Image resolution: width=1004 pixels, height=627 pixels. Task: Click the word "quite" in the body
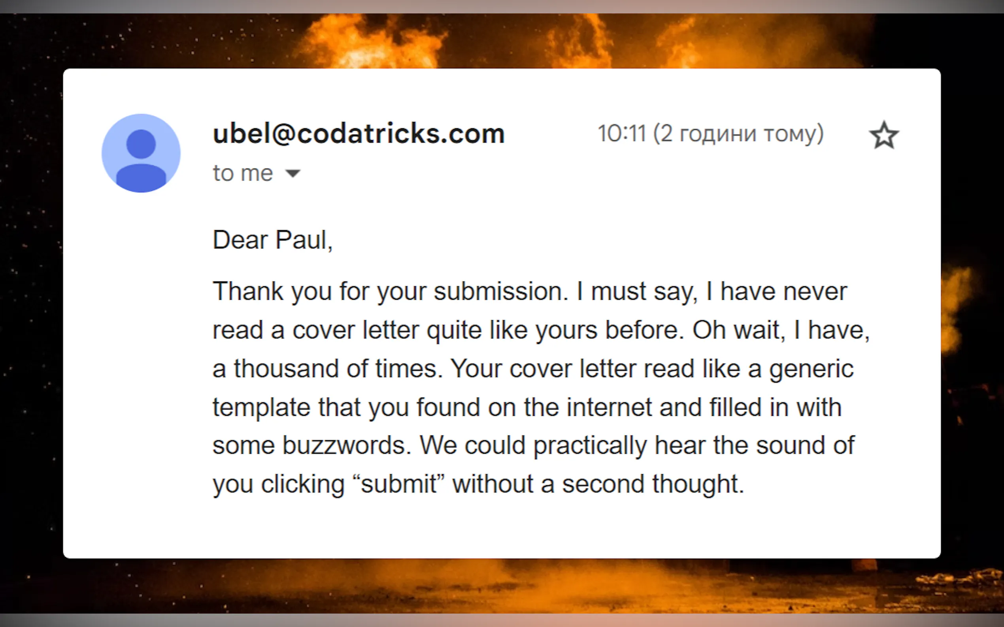point(454,330)
